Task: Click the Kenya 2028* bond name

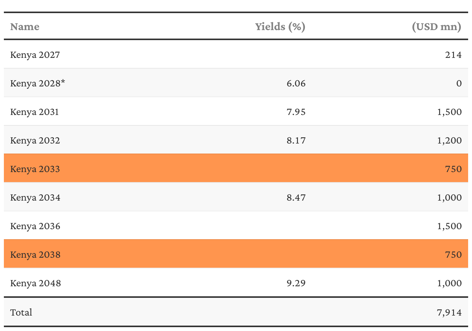Action: point(38,83)
